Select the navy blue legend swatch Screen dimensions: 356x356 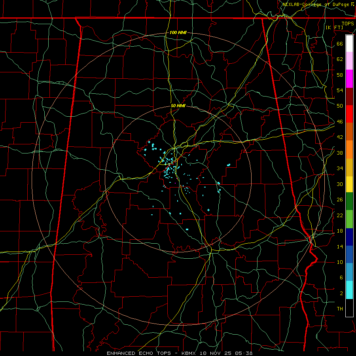click(349, 237)
